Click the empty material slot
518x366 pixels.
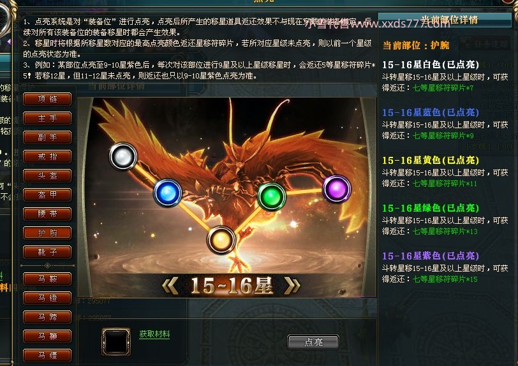tap(116, 342)
